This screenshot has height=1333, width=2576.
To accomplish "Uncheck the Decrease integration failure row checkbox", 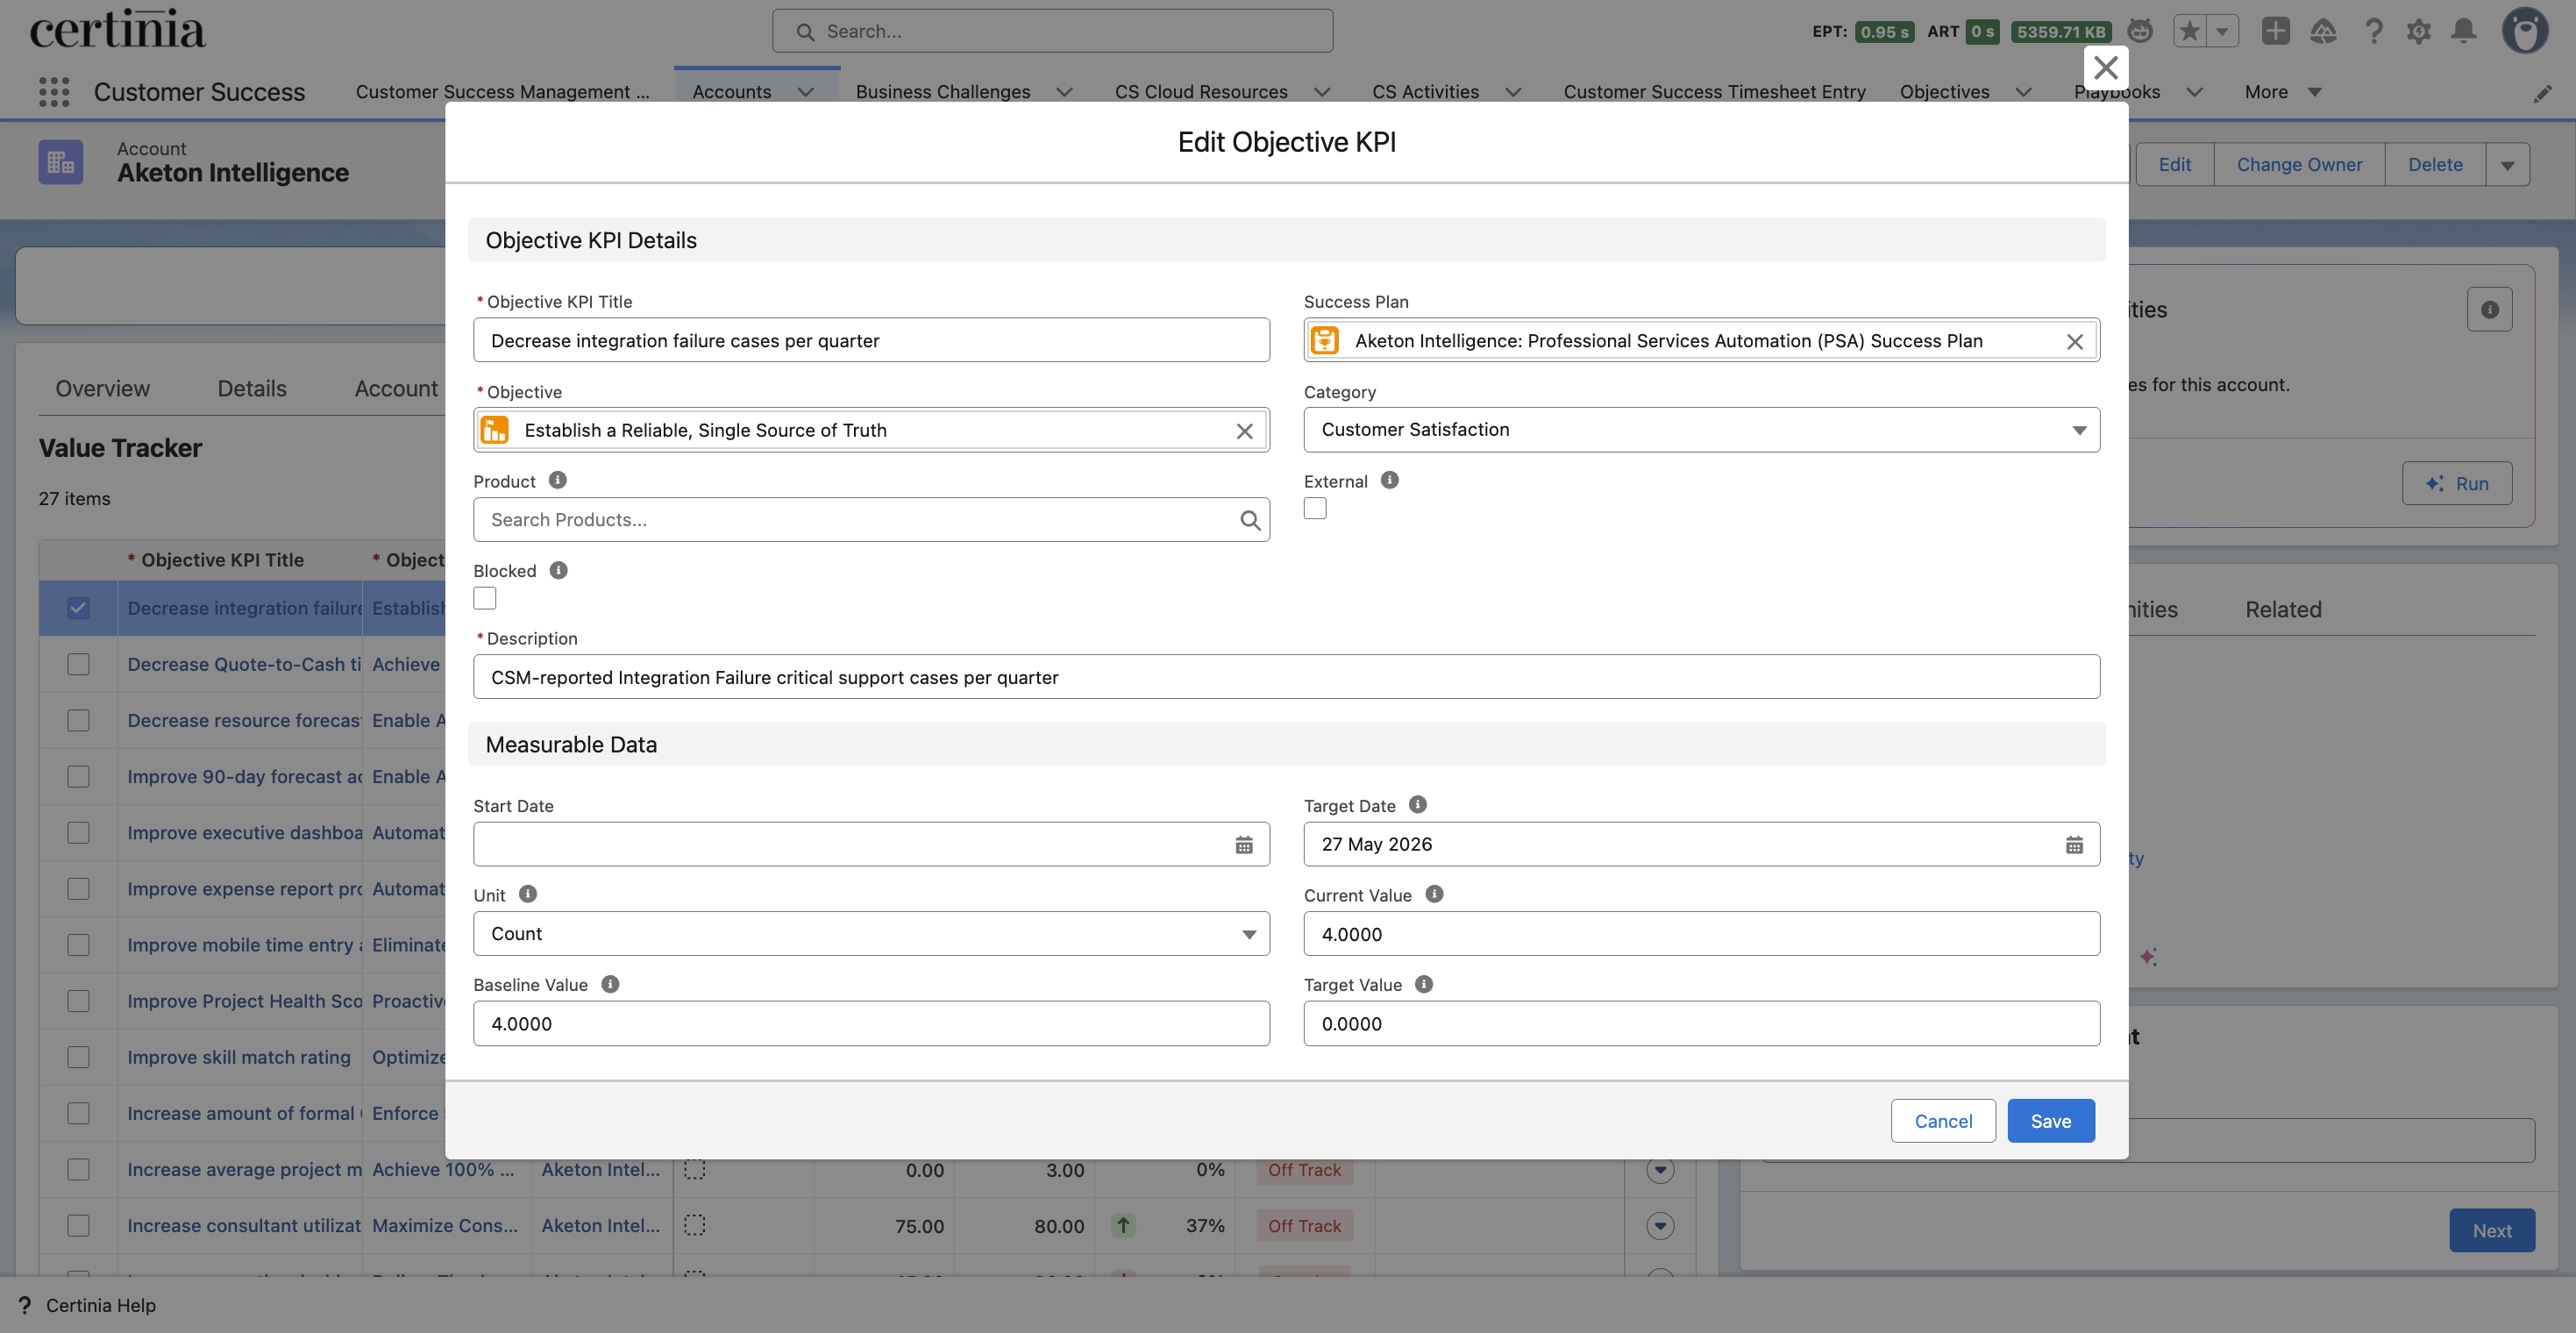I will 78,608.
